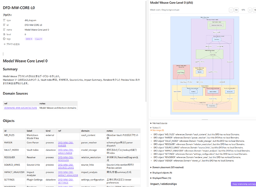Click the type property list icon
The image size is (256, 187).
pyautogui.click(x=4, y=20)
